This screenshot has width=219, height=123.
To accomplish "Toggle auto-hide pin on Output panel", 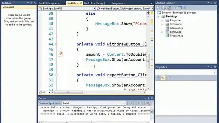I will pos(149,98).
